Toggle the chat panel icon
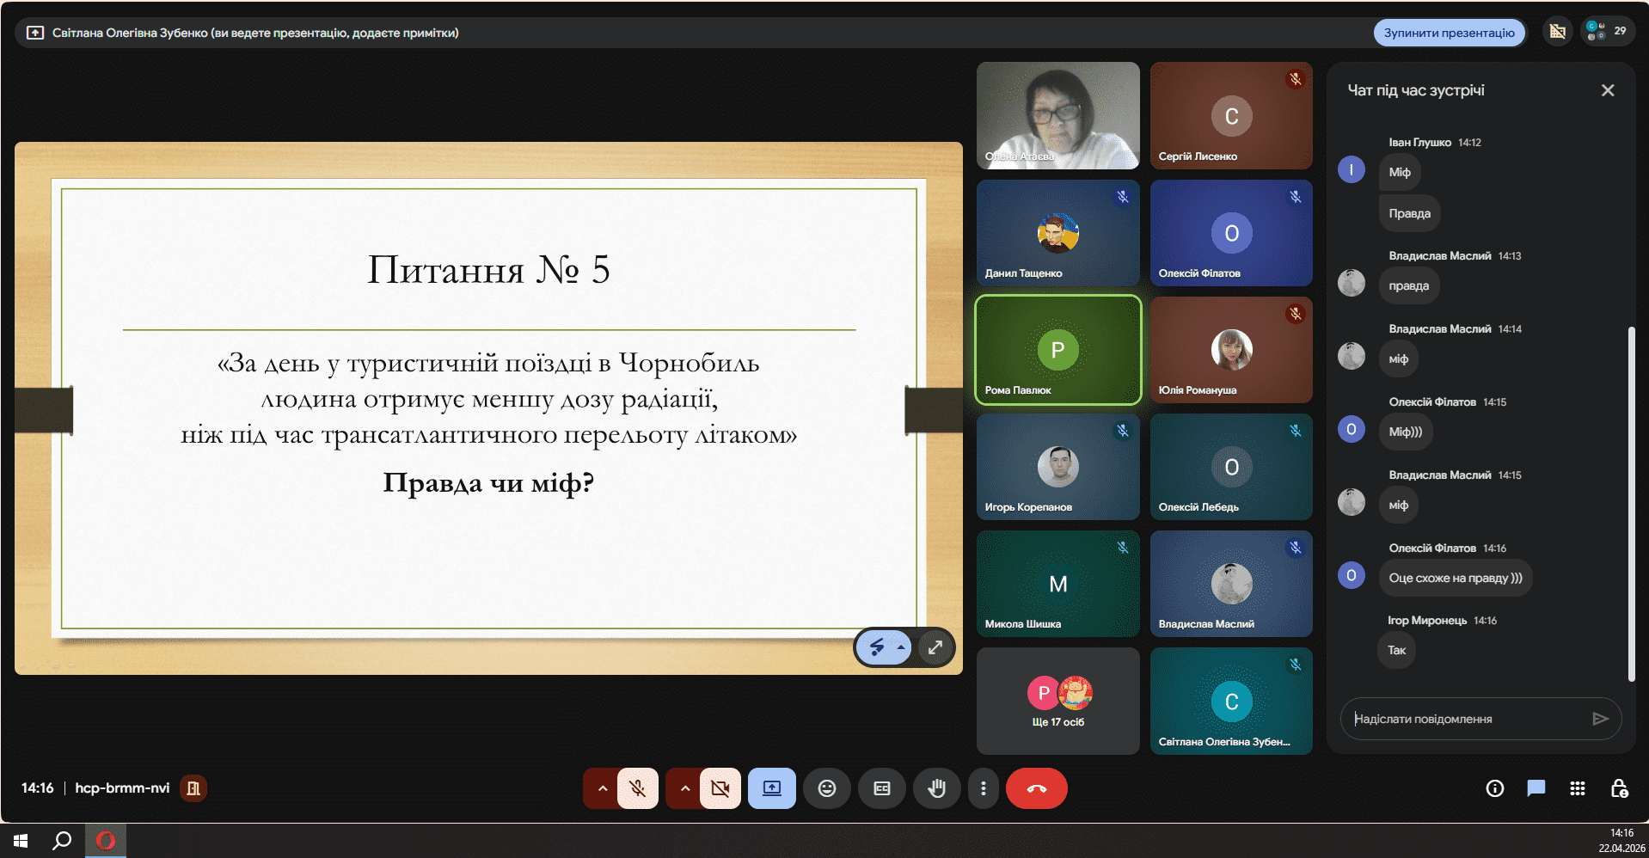Screen dimensions: 1649x858 tap(1536, 788)
